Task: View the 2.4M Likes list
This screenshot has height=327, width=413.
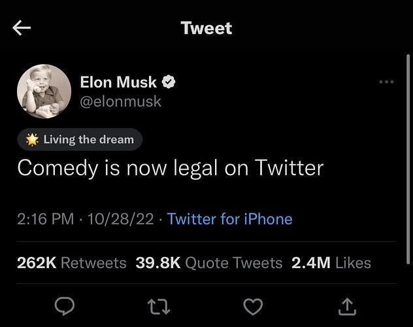Action: 330,263
